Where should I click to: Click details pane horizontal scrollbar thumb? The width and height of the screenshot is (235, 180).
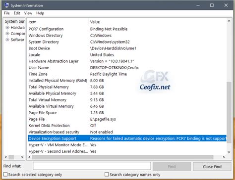pyautogui.click(x=122, y=157)
